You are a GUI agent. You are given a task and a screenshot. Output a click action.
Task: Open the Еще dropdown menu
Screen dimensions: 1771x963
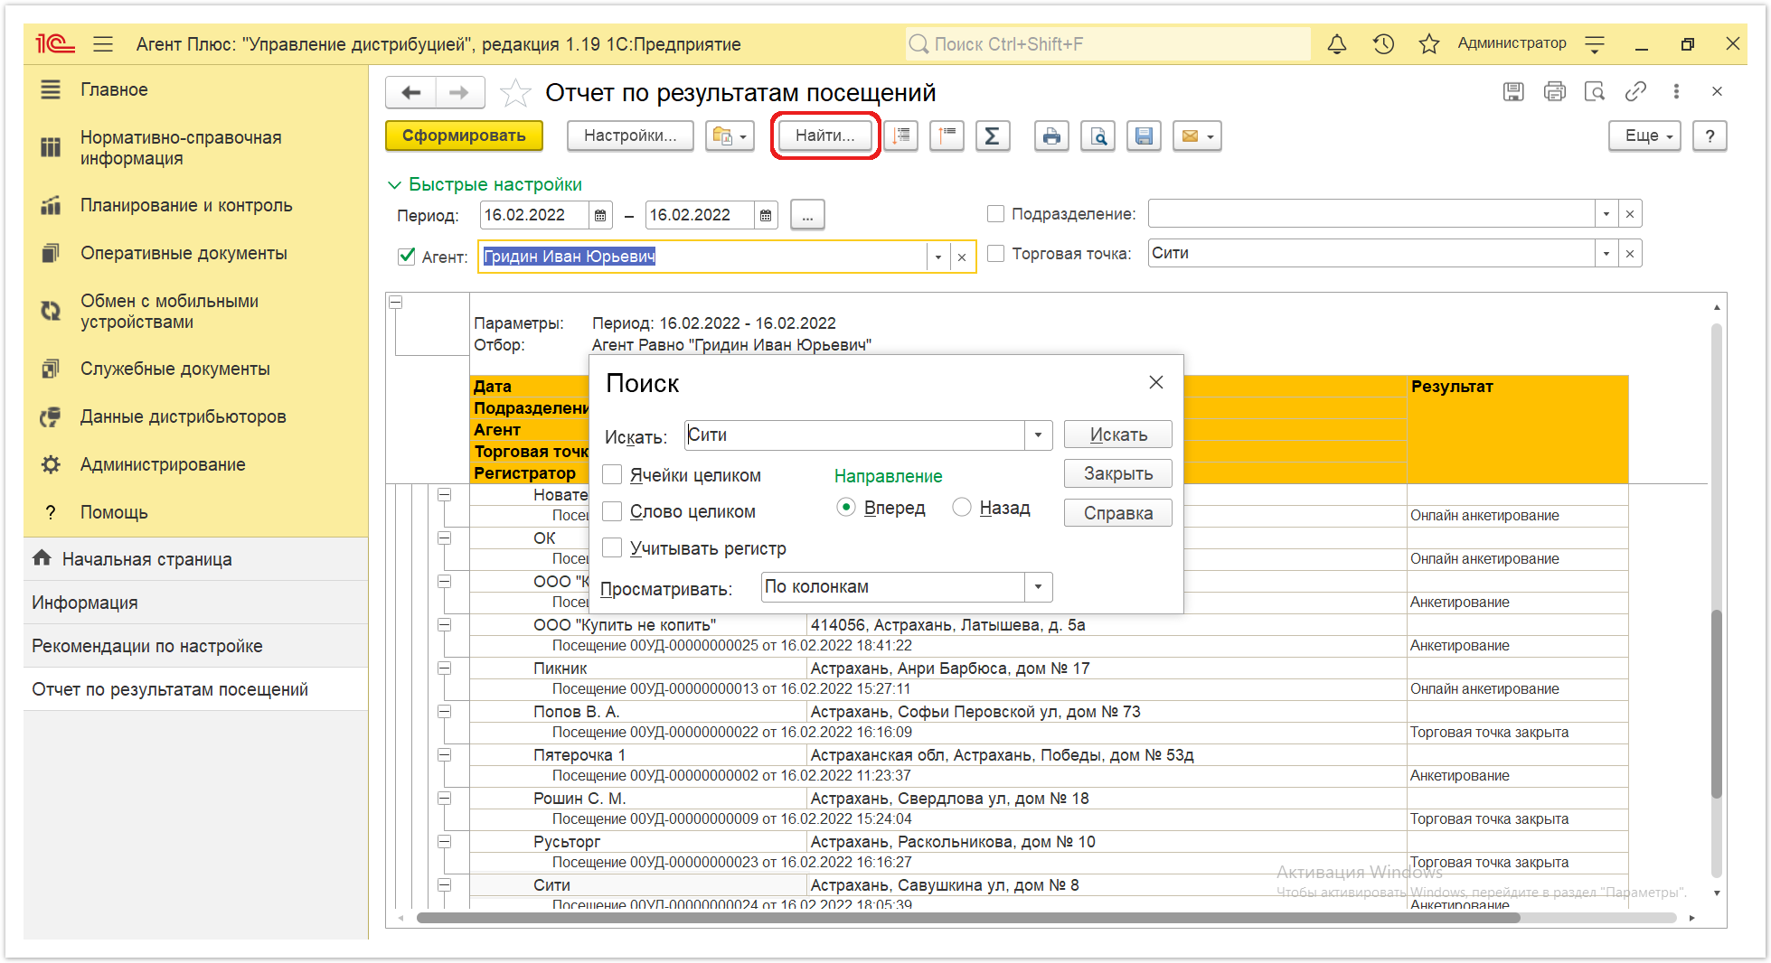1644,136
